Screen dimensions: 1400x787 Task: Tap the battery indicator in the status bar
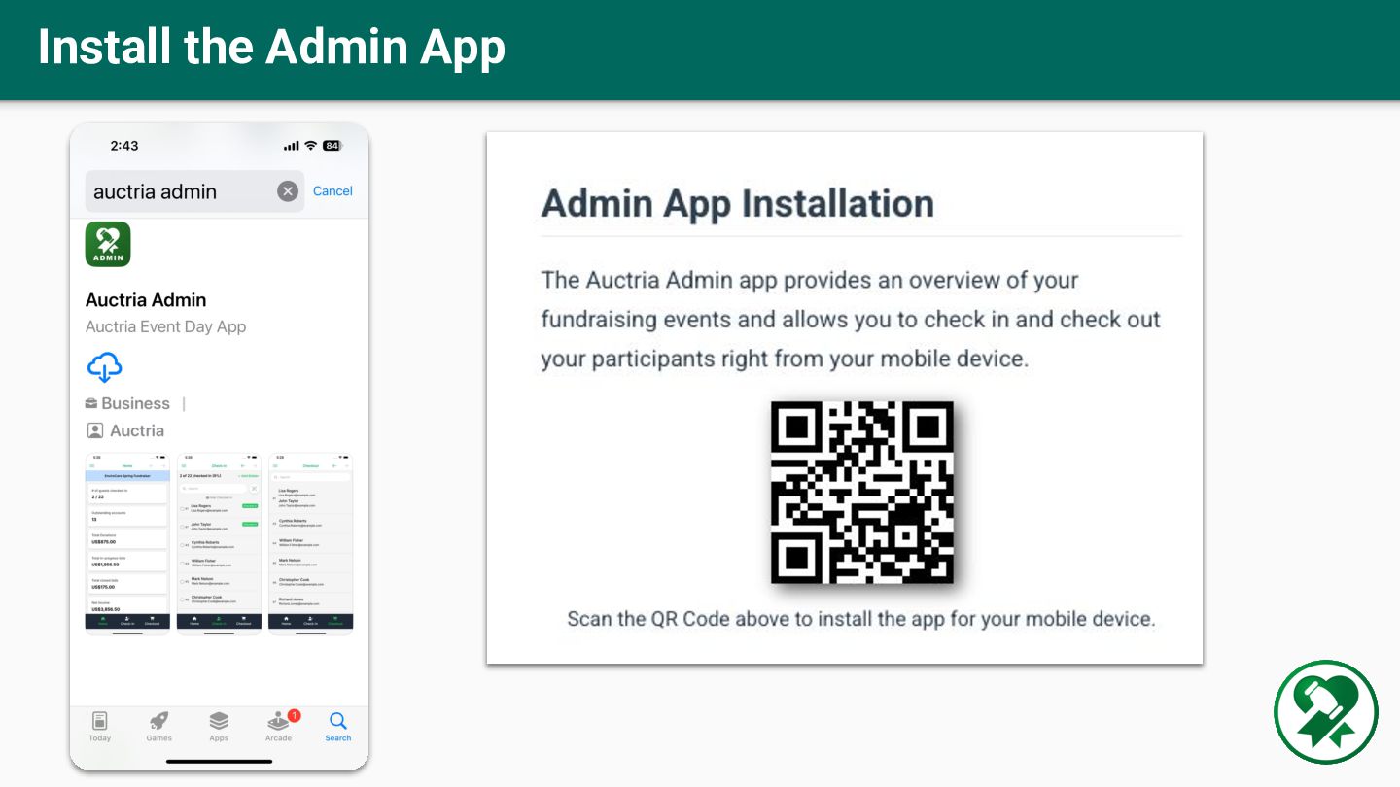click(332, 146)
